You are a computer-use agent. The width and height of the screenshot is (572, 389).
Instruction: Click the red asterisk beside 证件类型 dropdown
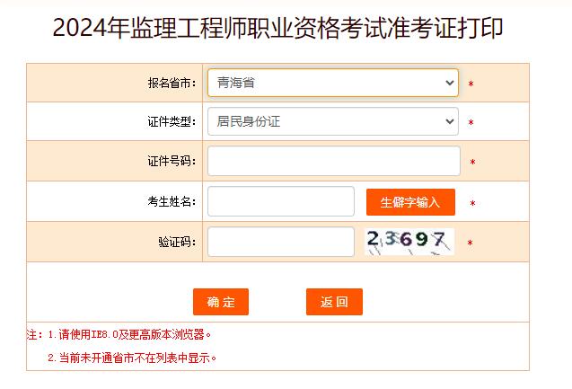pyautogui.click(x=471, y=122)
